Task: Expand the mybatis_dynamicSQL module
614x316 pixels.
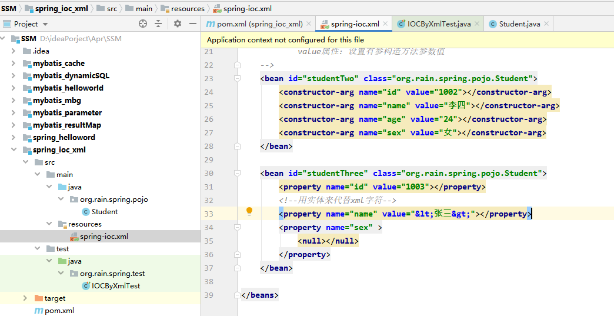Action: click(x=14, y=75)
